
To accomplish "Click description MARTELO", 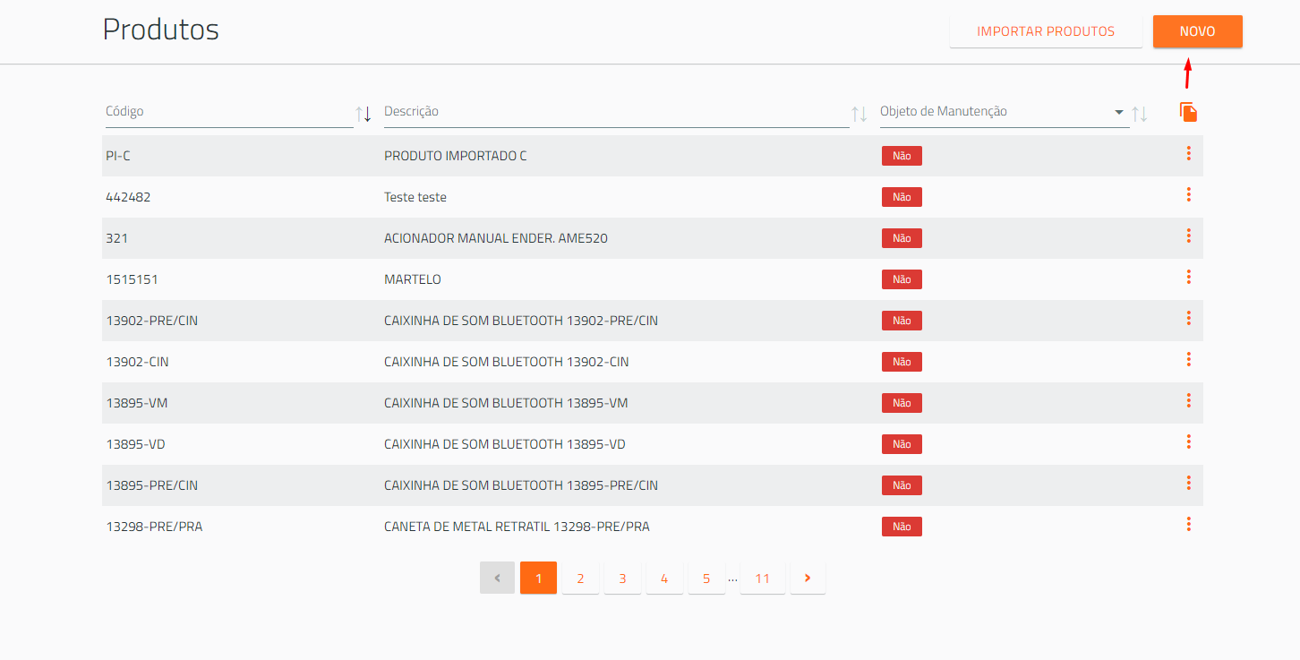I will point(413,279).
